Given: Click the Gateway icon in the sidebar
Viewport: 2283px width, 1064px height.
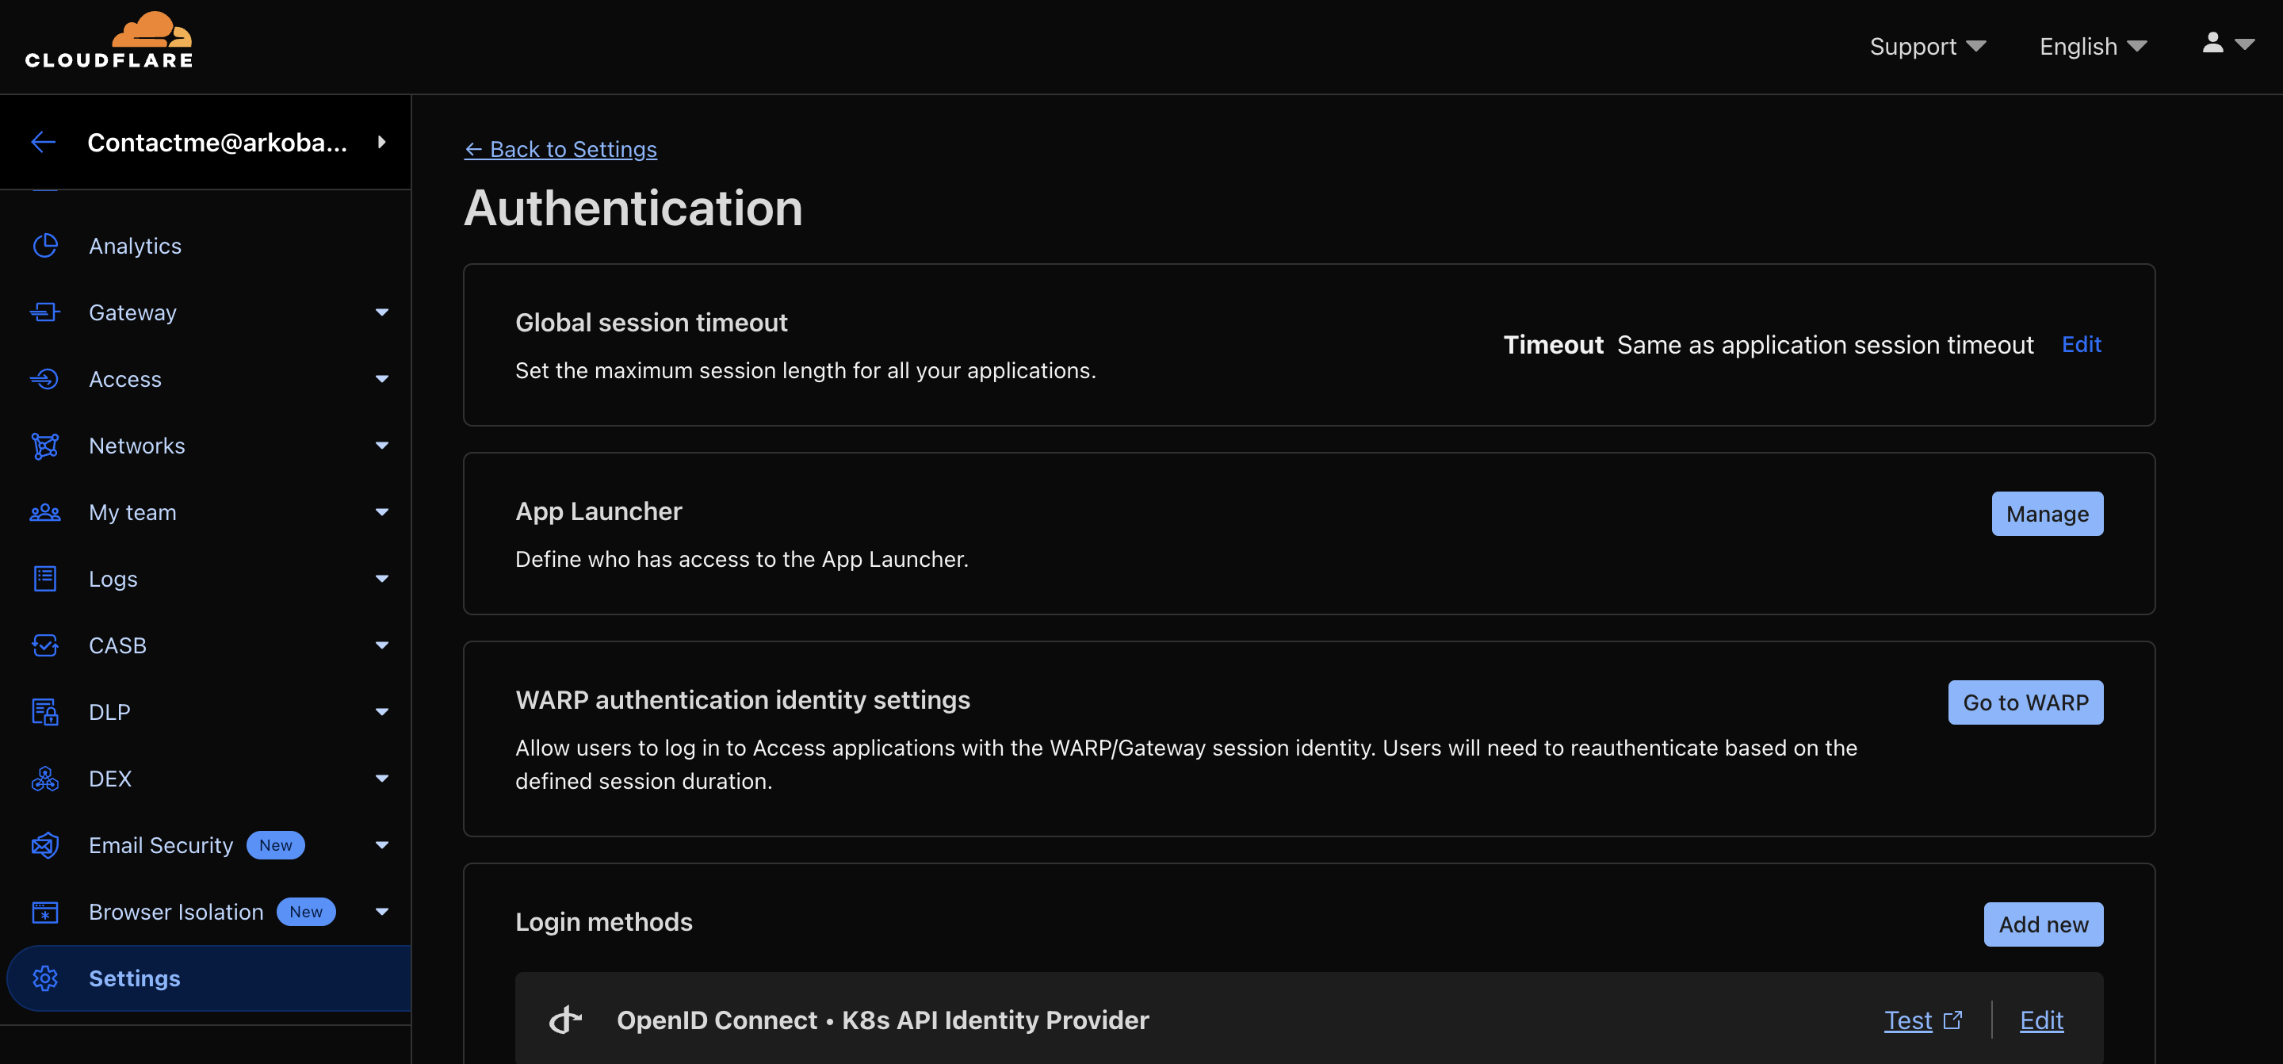Looking at the screenshot, I should tap(45, 312).
